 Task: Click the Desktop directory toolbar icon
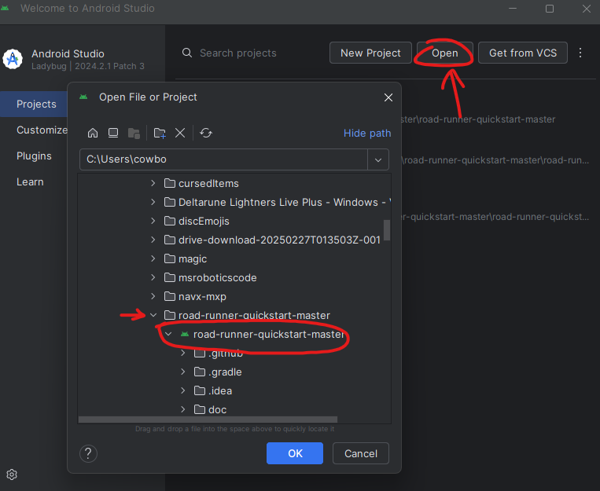pyautogui.click(x=113, y=133)
